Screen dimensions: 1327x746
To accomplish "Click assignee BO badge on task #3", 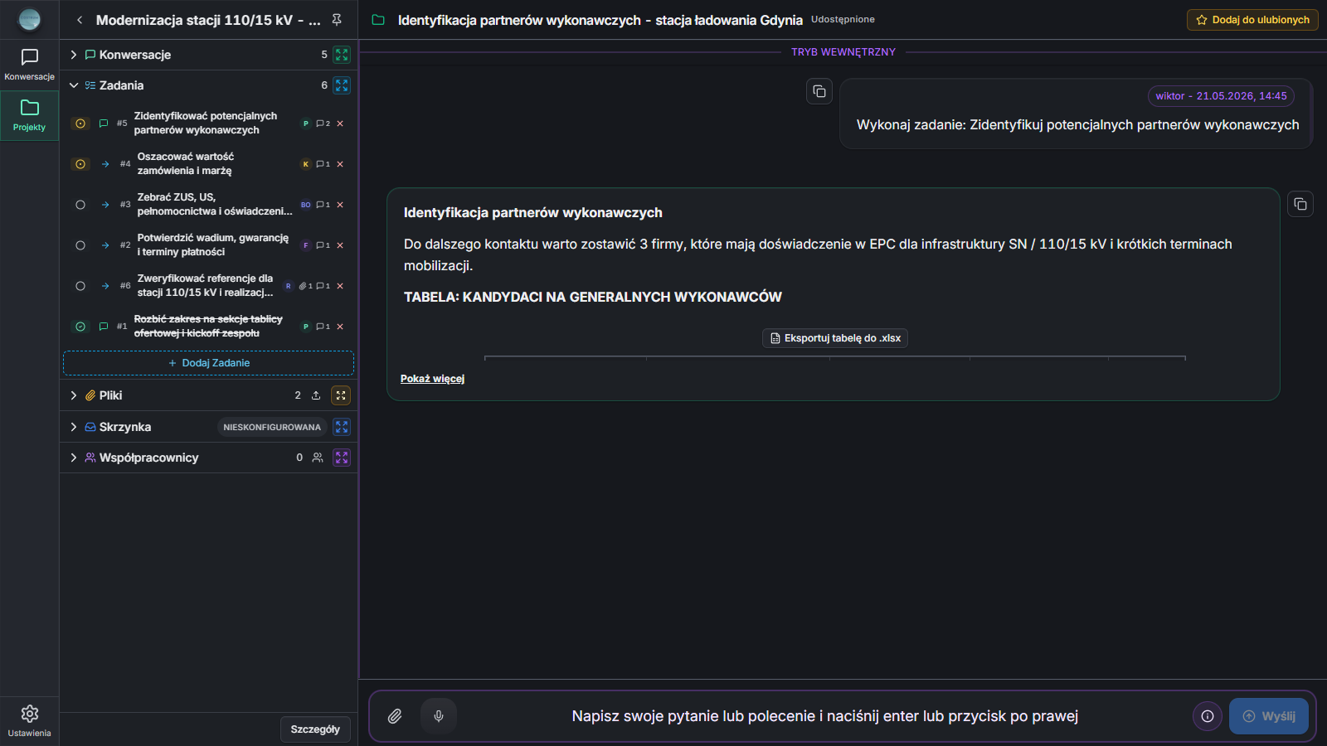I will 306,205.
